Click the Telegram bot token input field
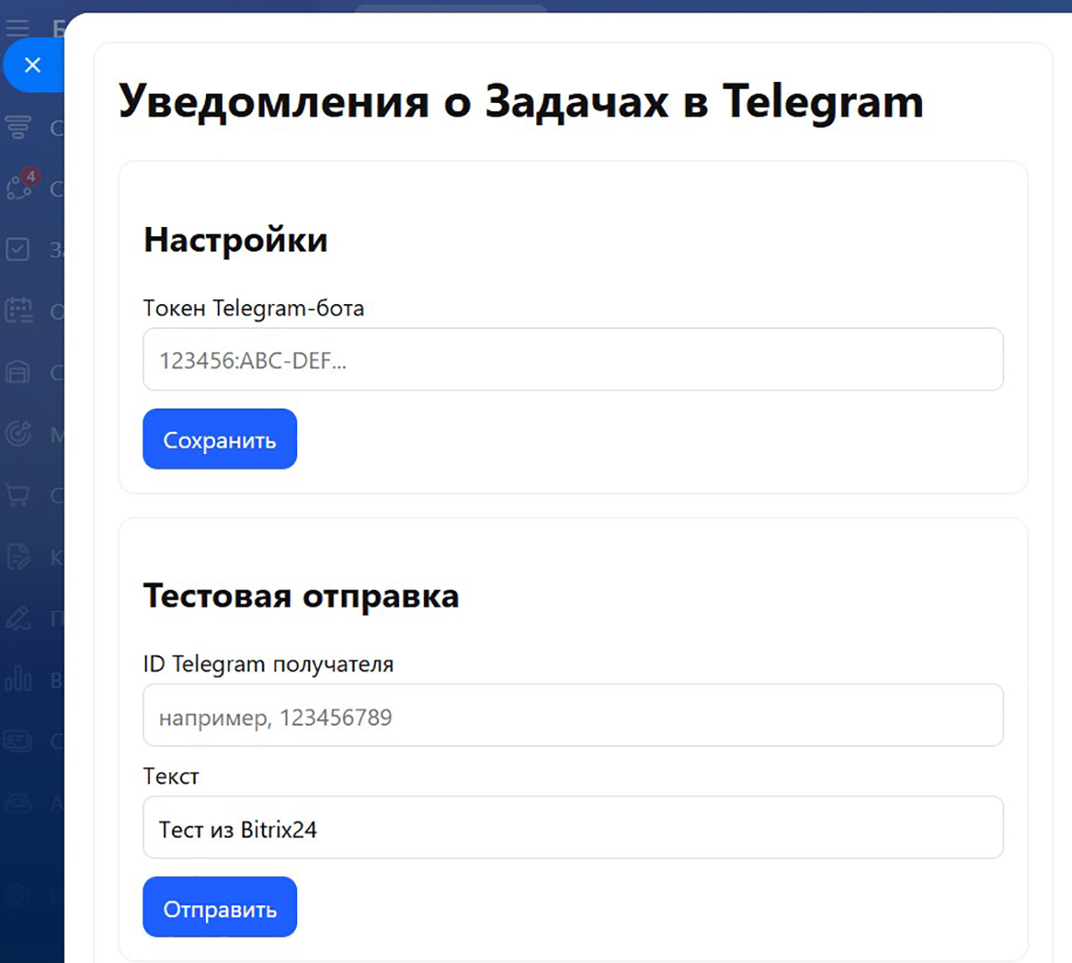 point(573,360)
